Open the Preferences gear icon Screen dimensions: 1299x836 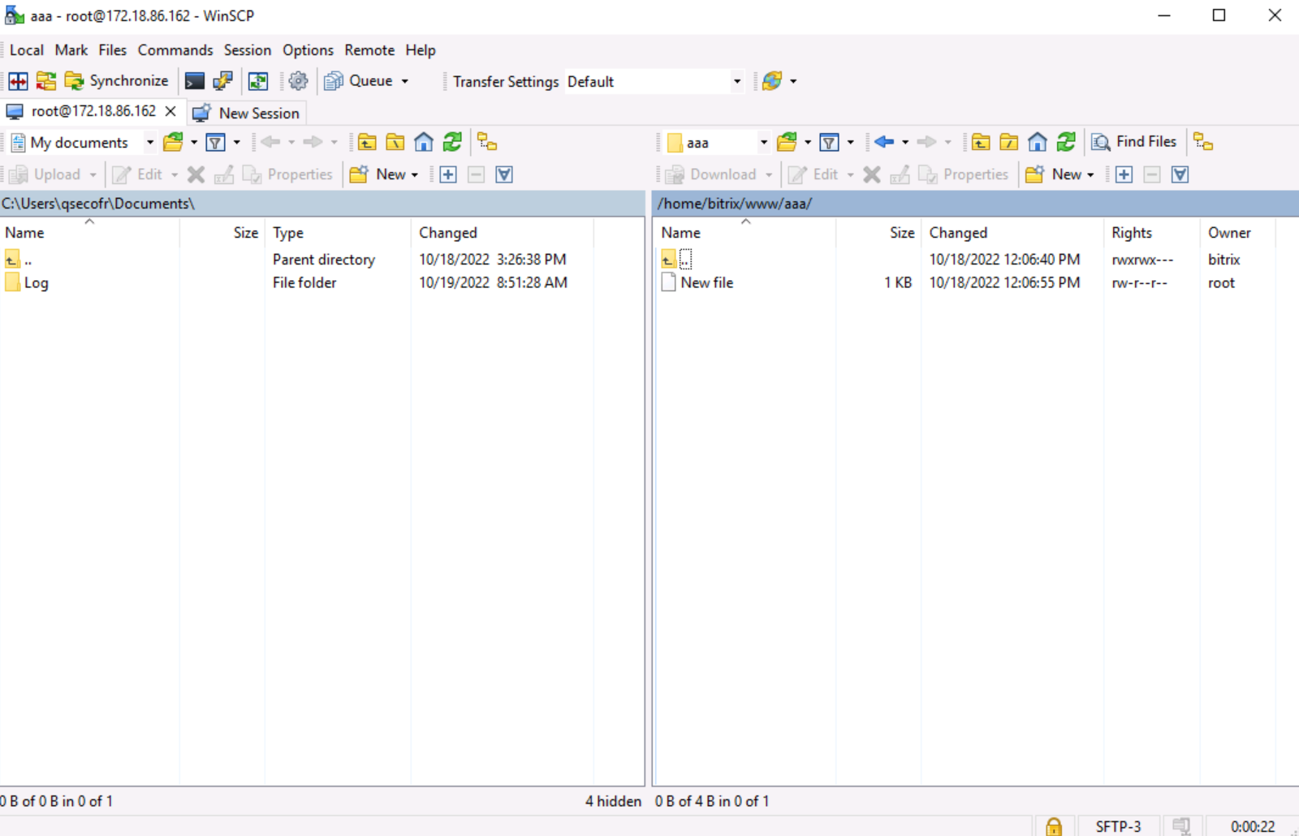pos(298,81)
